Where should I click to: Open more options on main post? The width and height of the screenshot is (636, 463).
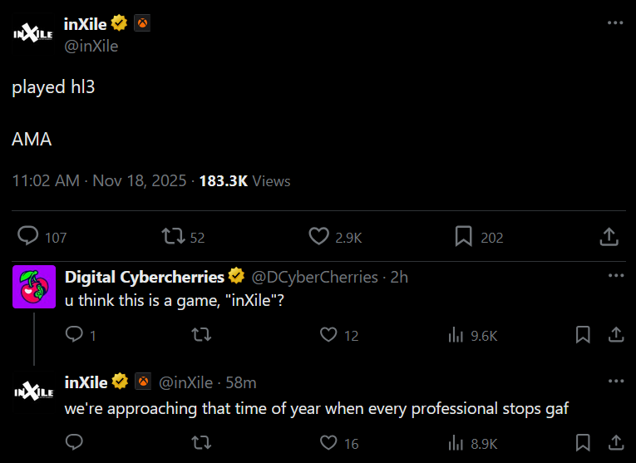(615, 23)
